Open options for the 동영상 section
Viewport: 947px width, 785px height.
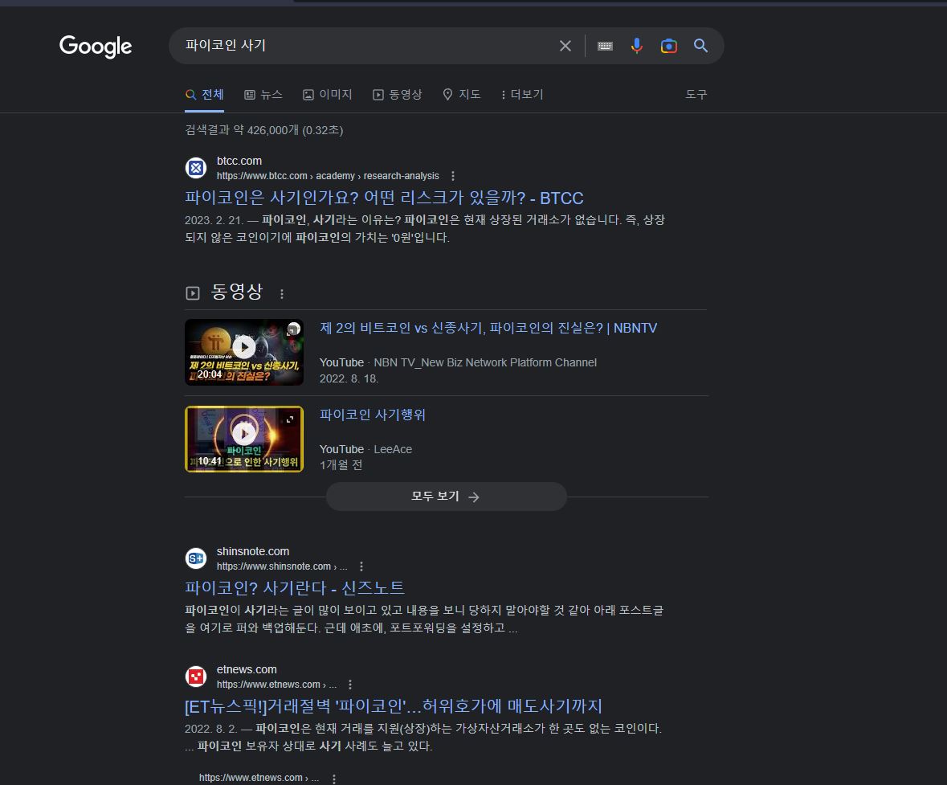(x=281, y=294)
